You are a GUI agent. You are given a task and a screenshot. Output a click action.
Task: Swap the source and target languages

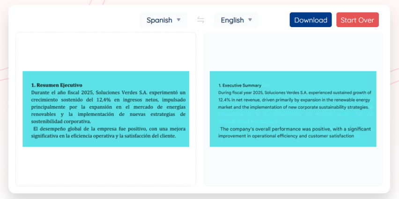pos(200,20)
